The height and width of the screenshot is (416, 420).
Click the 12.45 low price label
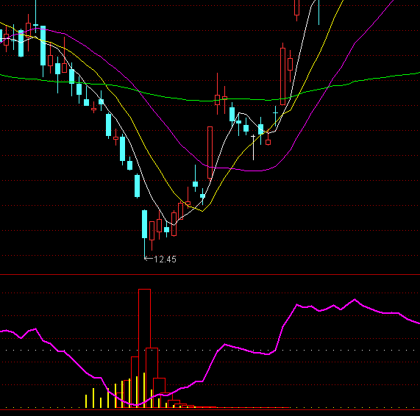165,259
